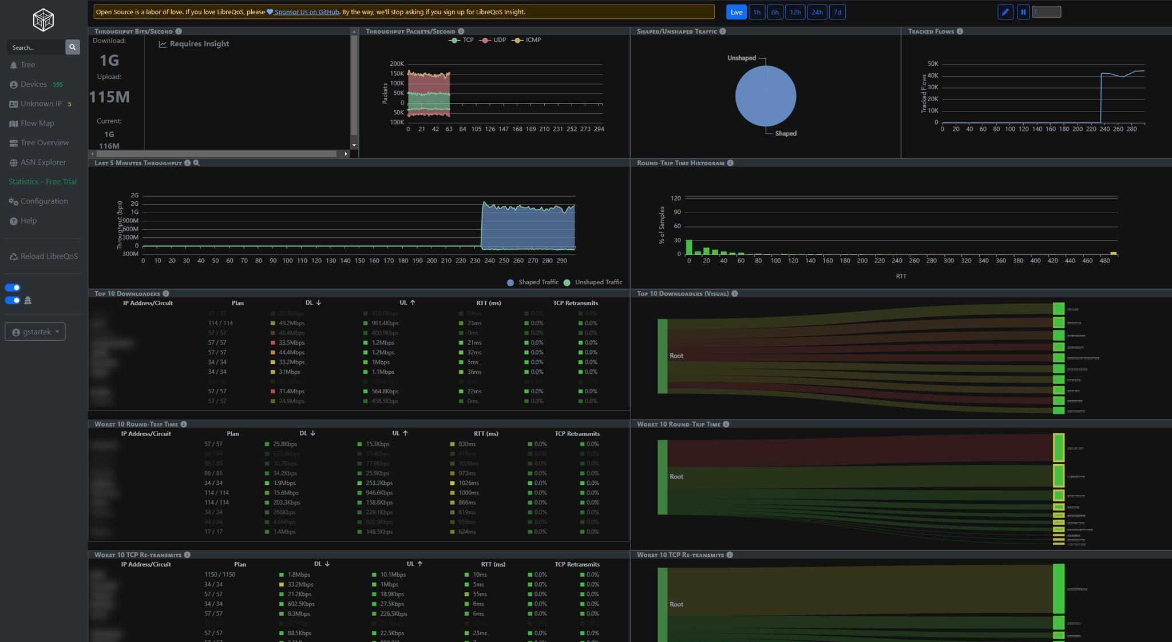The height and width of the screenshot is (642, 1172).
Task: Sort Worst 10 Round-Trip Time by DL
Action: (307, 434)
